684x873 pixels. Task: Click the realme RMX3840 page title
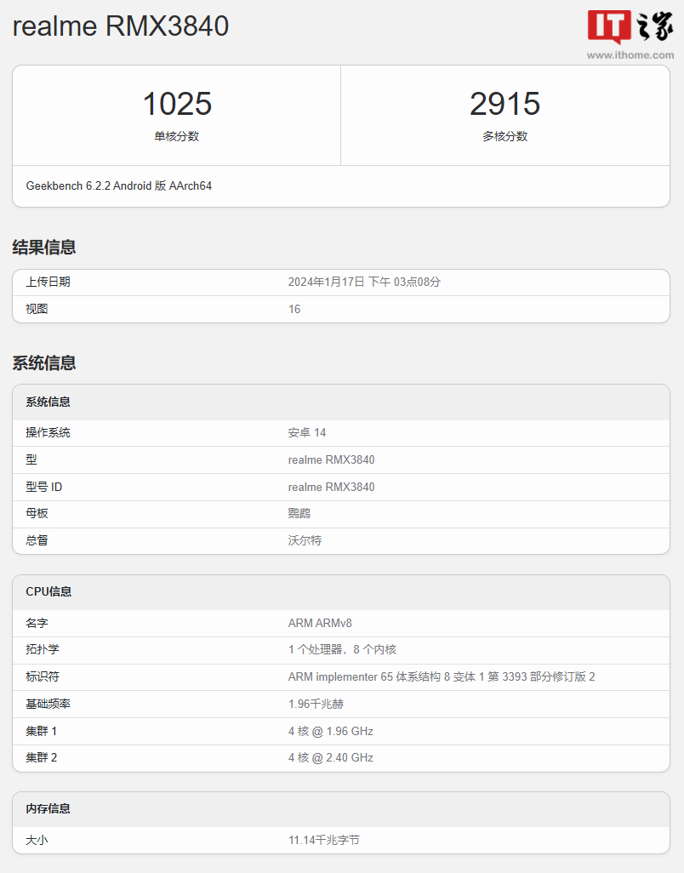120,26
